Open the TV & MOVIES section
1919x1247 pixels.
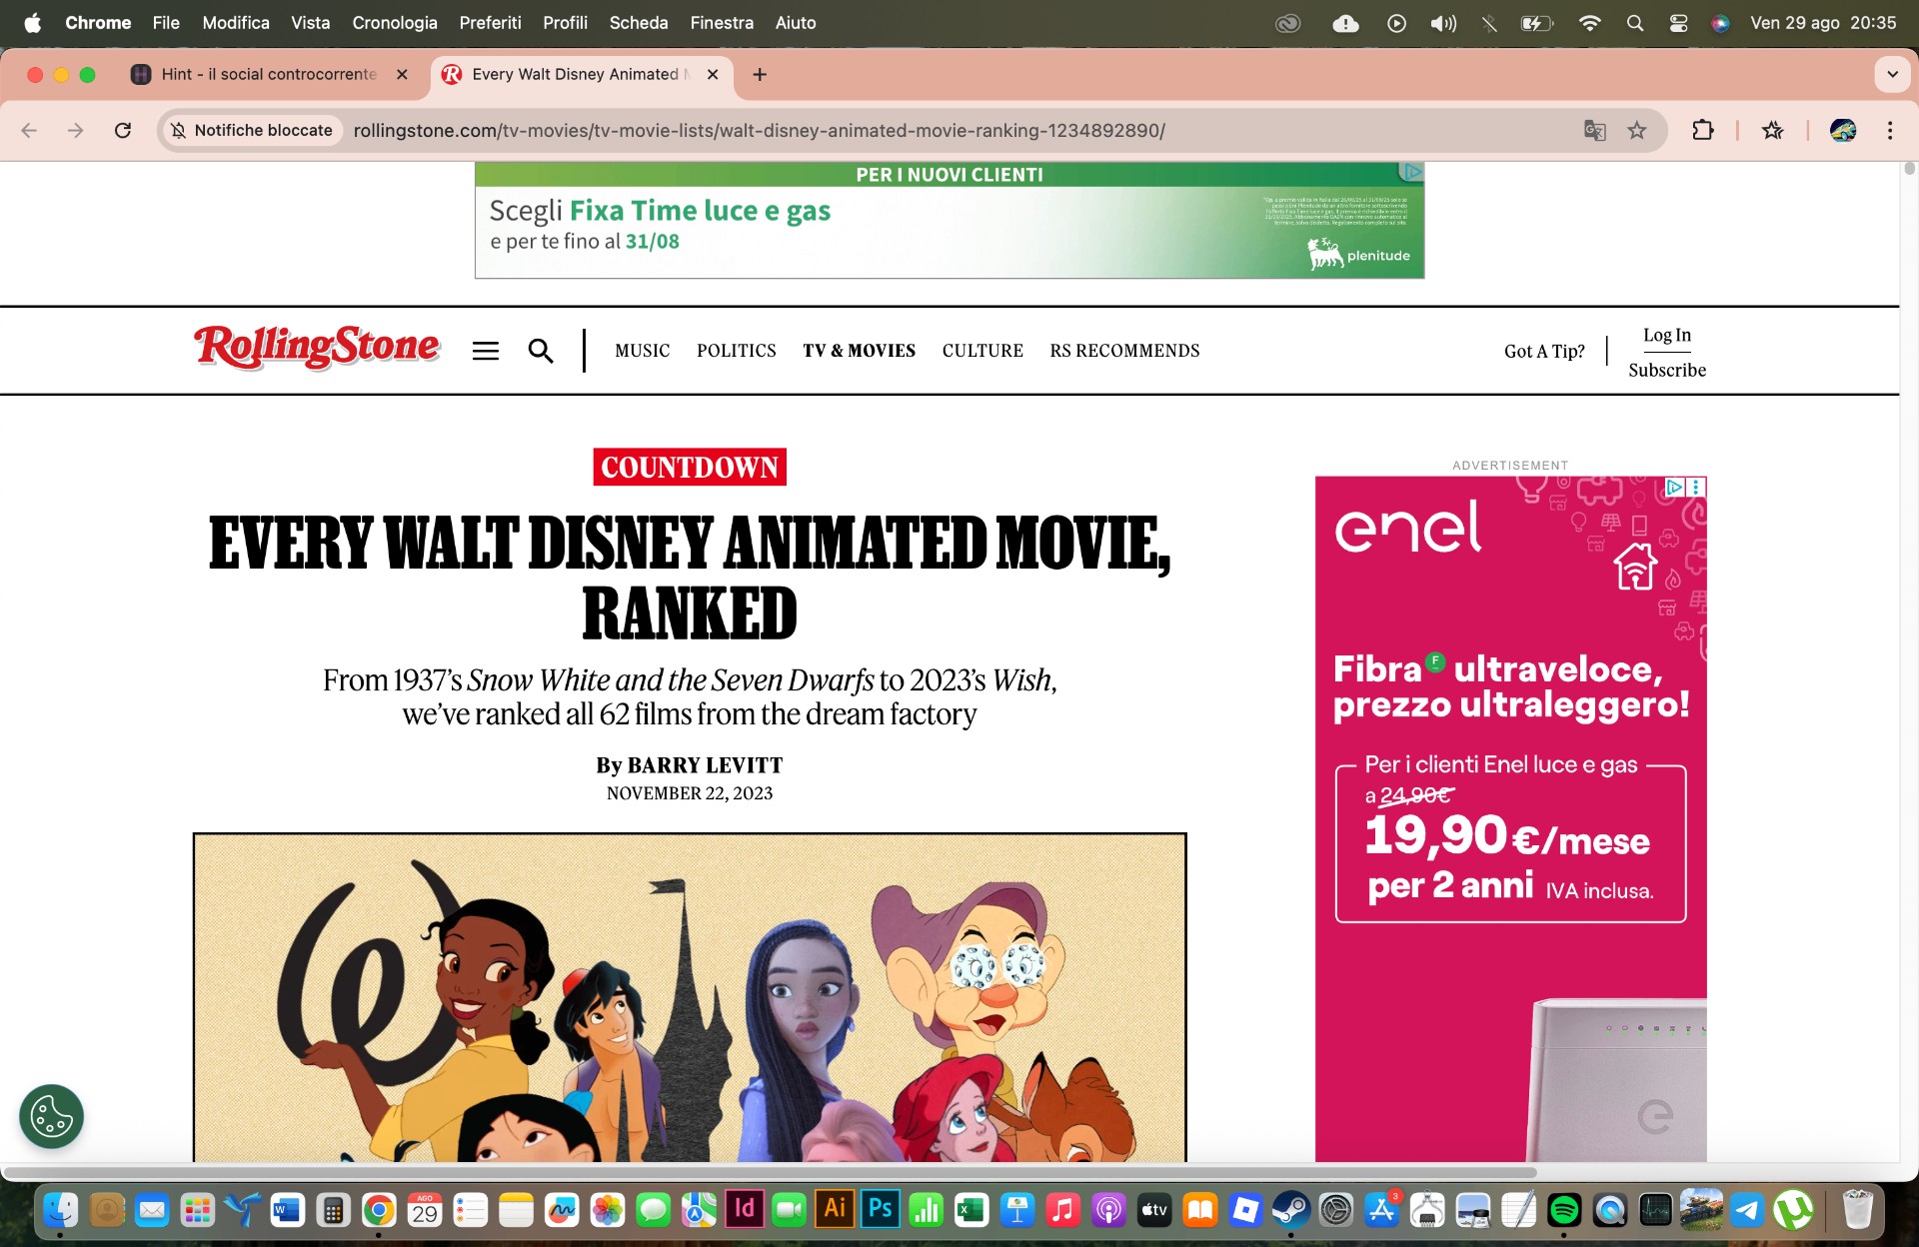859,351
